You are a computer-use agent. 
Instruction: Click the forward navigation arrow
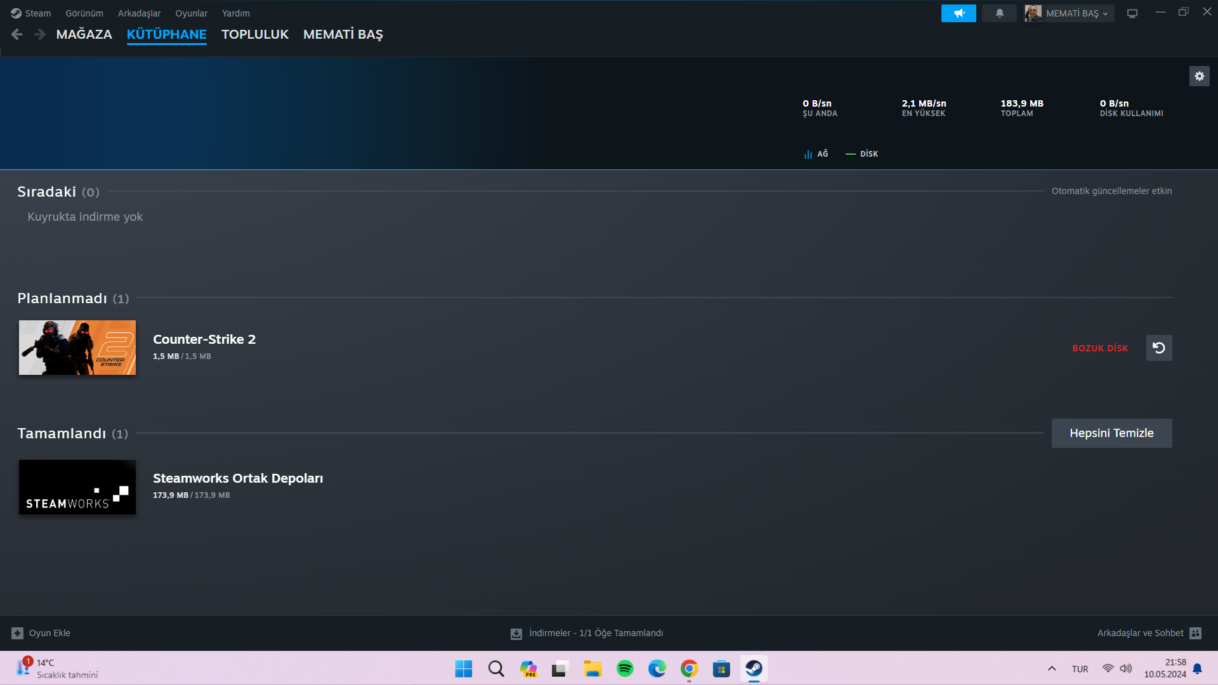(40, 34)
